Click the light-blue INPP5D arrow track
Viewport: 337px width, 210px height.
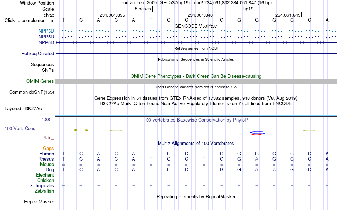[x=196, y=31]
